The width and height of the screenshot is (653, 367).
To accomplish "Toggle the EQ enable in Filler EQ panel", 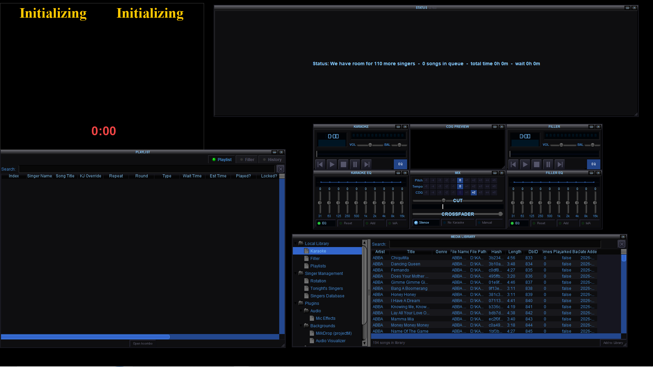I will (x=519, y=223).
